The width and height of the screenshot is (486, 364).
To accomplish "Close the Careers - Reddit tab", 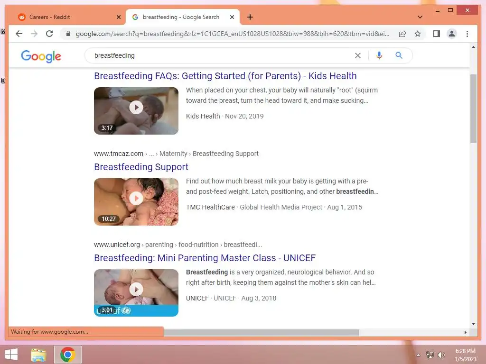I will (x=118, y=17).
